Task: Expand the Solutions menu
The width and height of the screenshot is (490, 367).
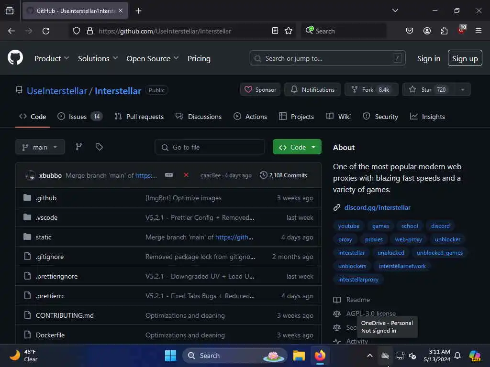Action: click(98, 58)
